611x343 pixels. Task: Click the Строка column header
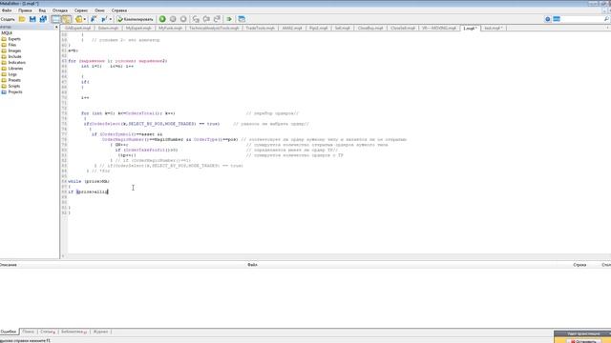point(579,265)
